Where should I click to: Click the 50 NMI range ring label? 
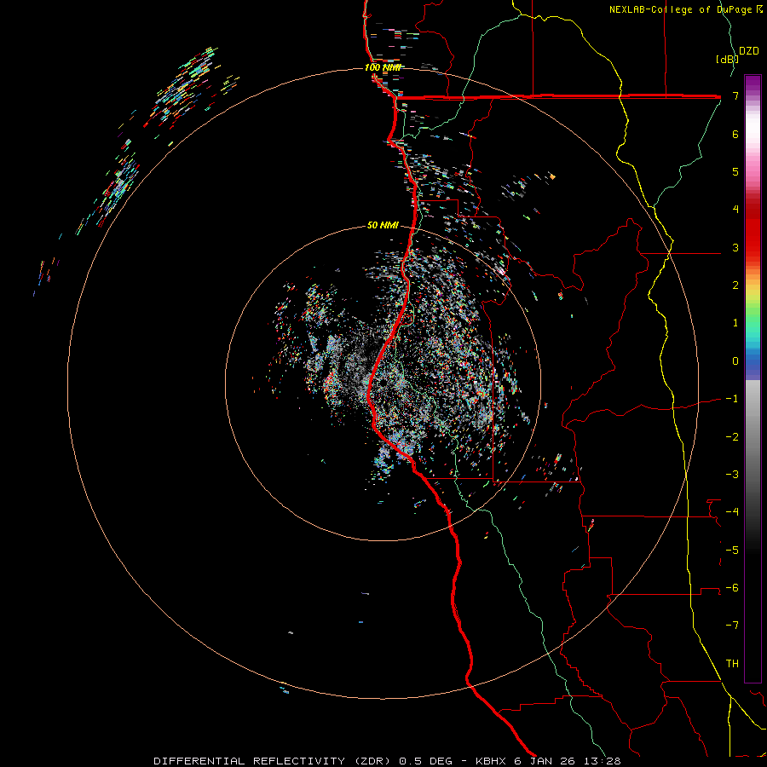point(383,225)
